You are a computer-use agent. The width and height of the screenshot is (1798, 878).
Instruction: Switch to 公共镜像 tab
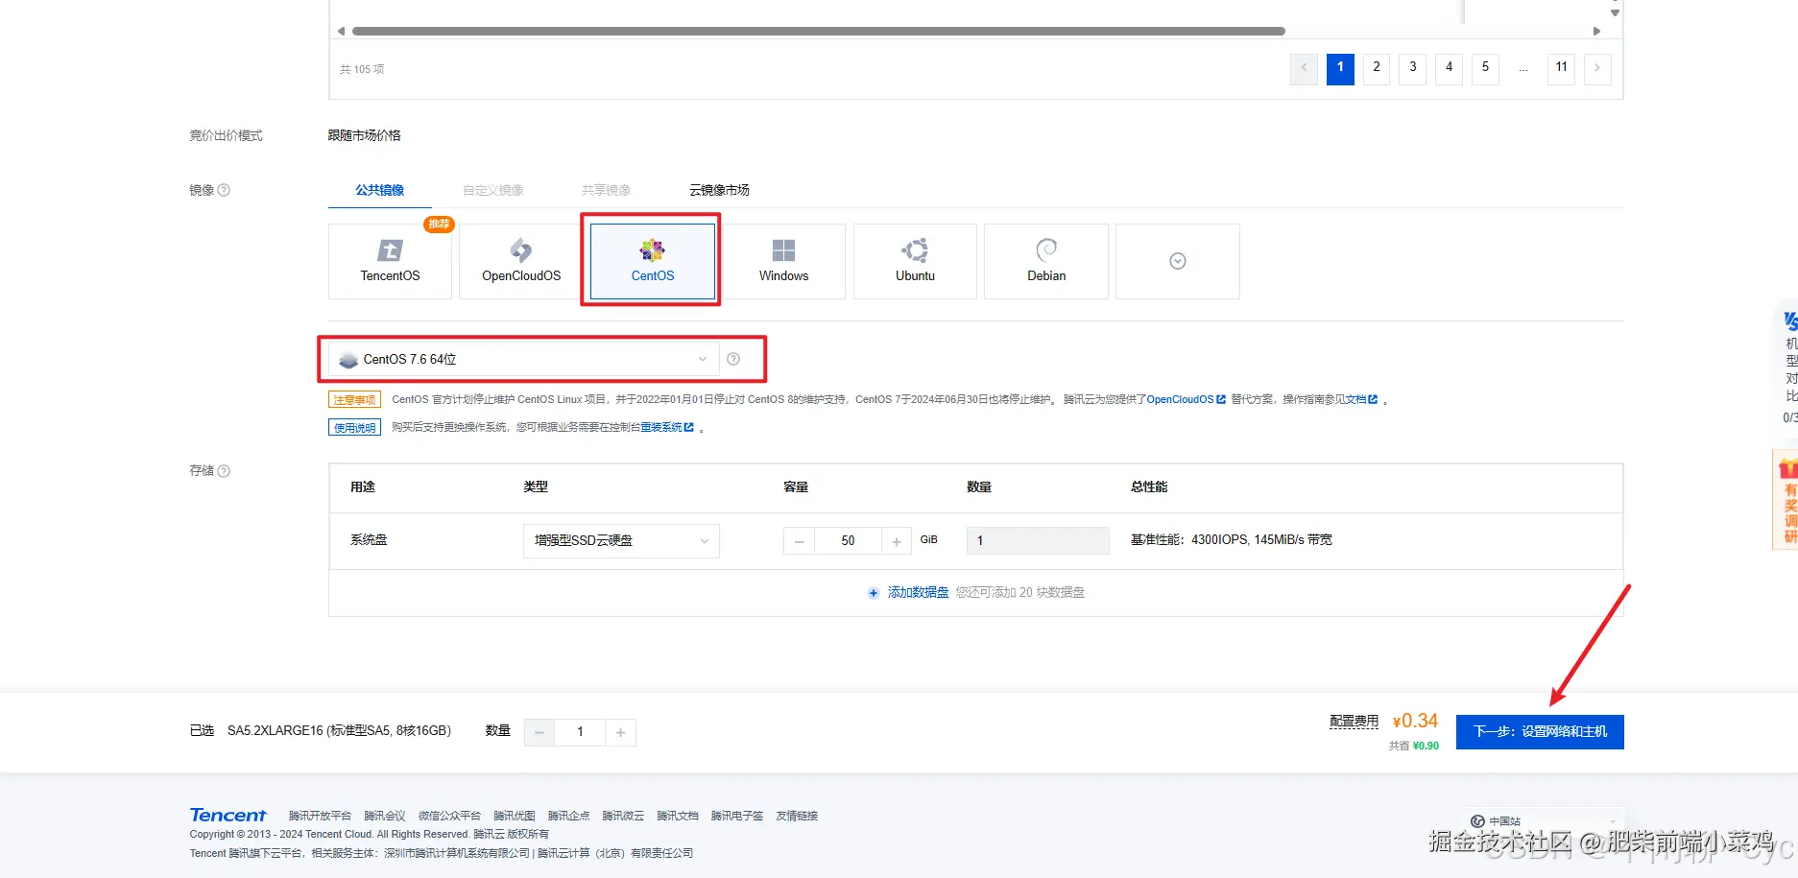point(380,190)
